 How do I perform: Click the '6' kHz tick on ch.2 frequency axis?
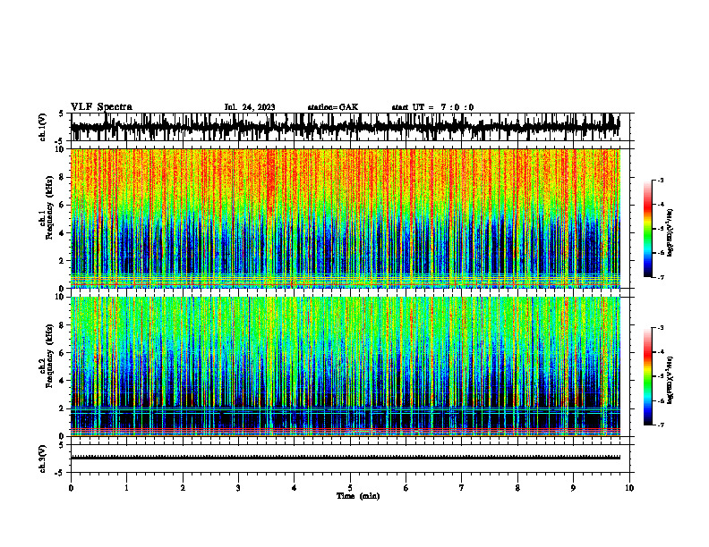pyautogui.click(x=63, y=352)
